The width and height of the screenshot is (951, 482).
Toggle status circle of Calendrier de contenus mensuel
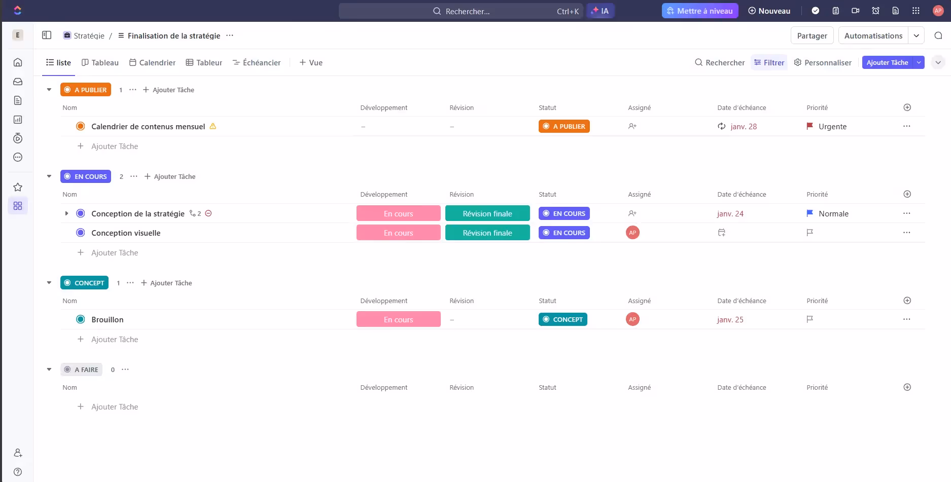pos(80,126)
